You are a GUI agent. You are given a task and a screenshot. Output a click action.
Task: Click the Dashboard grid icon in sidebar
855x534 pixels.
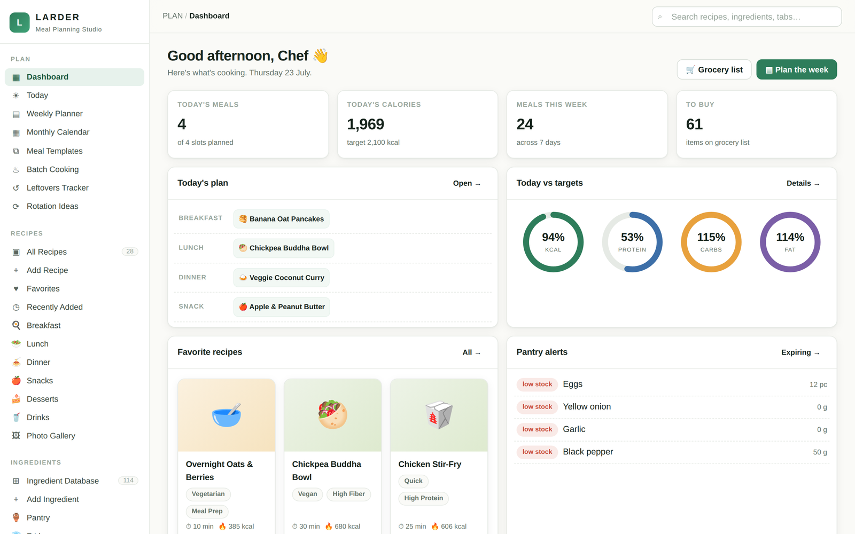coord(16,77)
